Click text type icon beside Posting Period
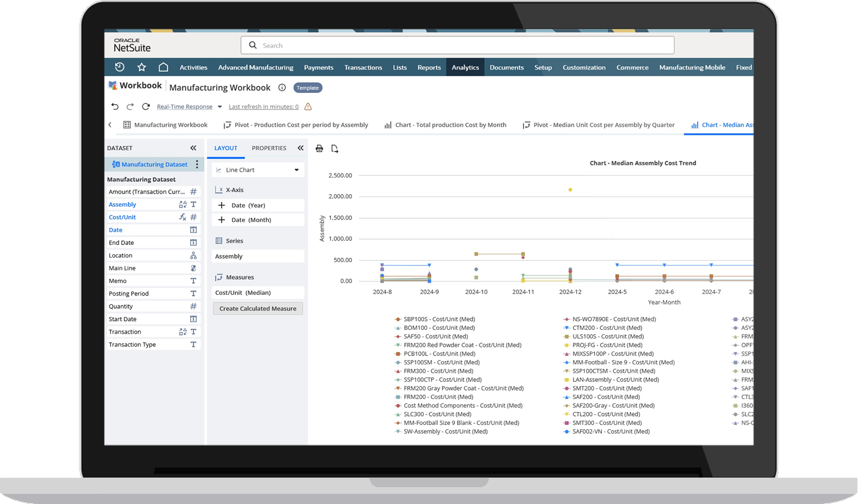Image resolution: width=858 pixels, height=504 pixels. (194, 293)
